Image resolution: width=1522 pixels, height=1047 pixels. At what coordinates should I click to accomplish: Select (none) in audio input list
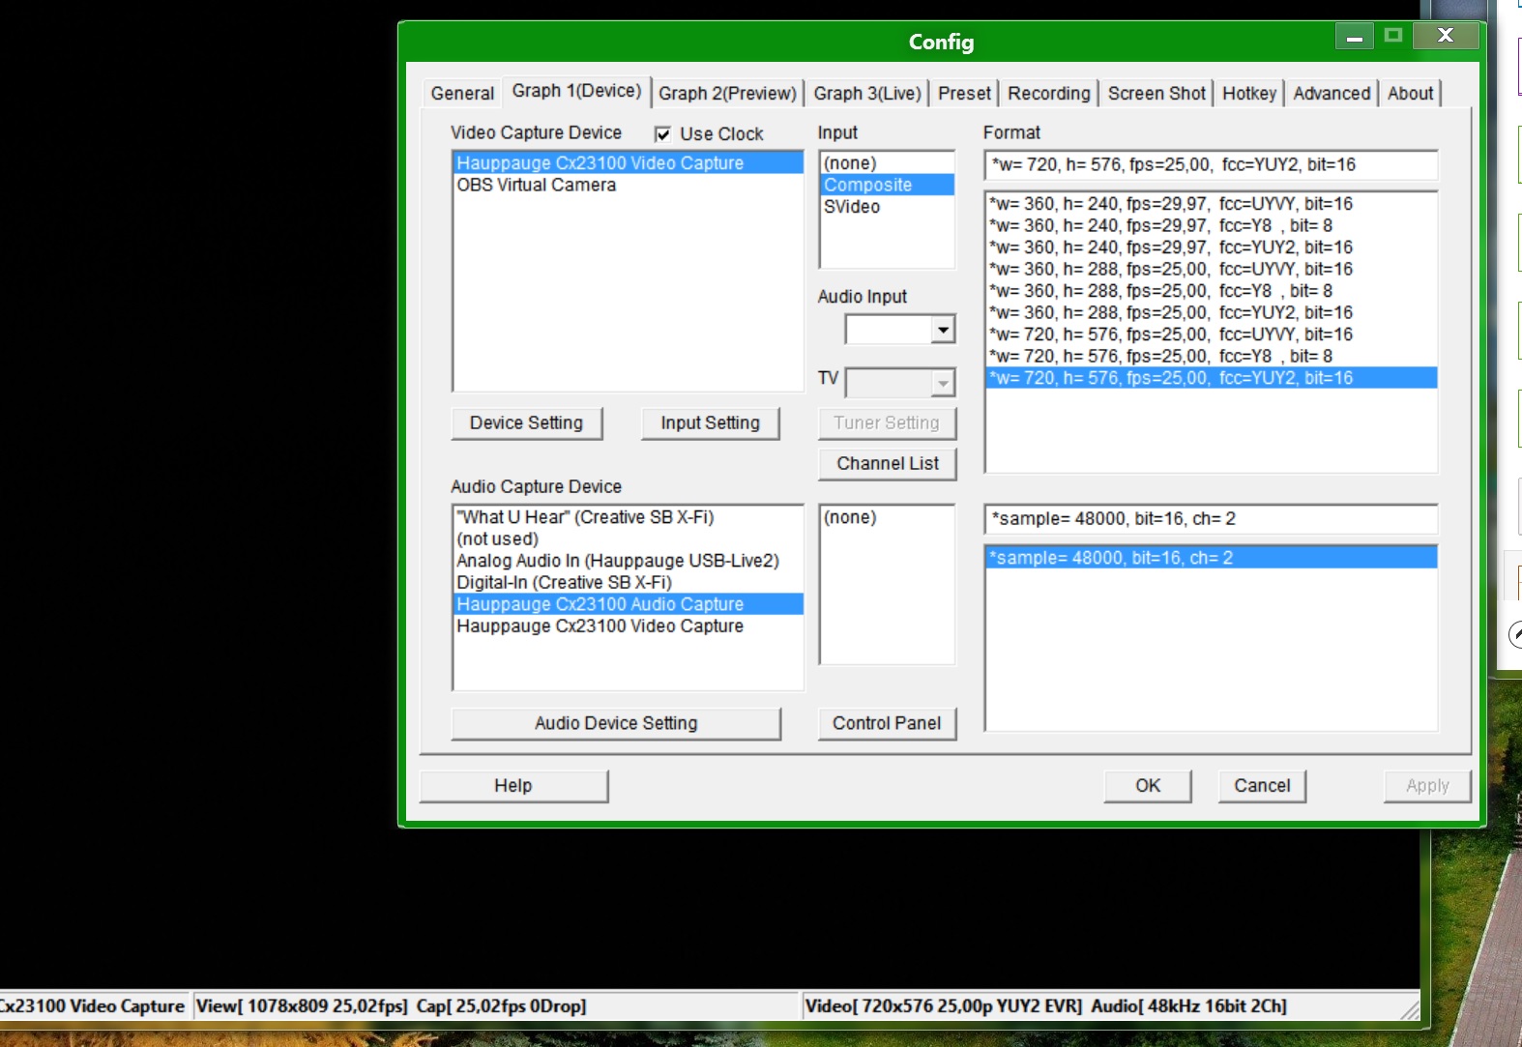tap(887, 517)
